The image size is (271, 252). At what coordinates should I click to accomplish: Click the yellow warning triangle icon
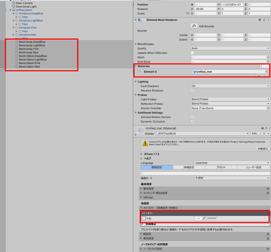(145, 143)
